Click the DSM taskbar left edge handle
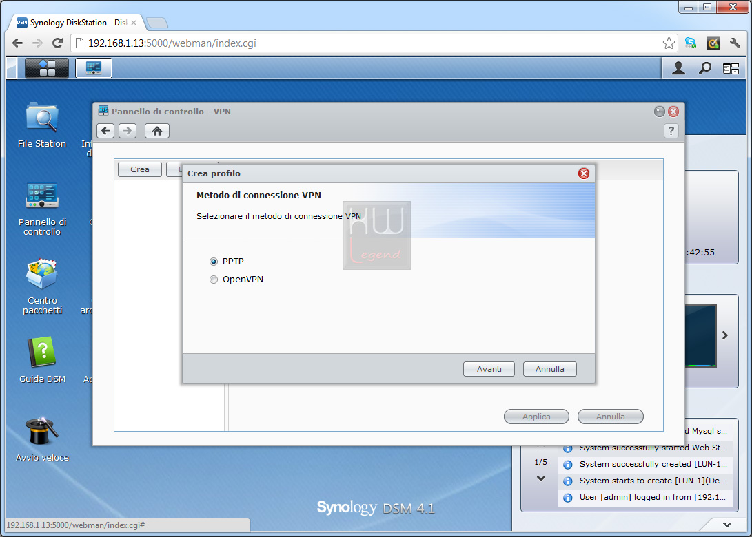752x537 pixels. pos(12,68)
